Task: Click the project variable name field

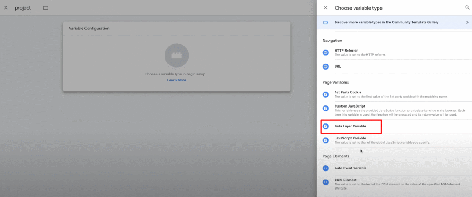Action: point(24,8)
